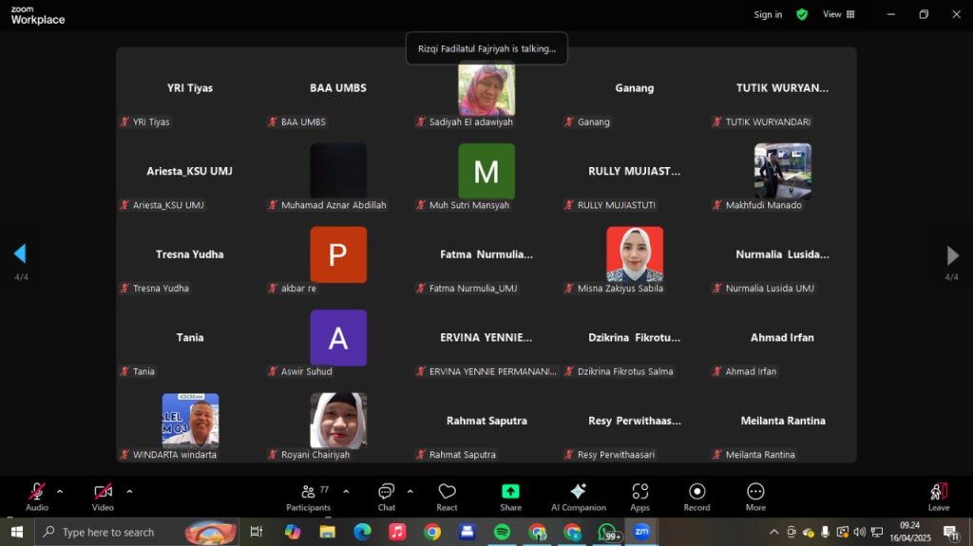The width and height of the screenshot is (973, 546).
Task: Start screen sharing with Share
Action: (510, 497)
